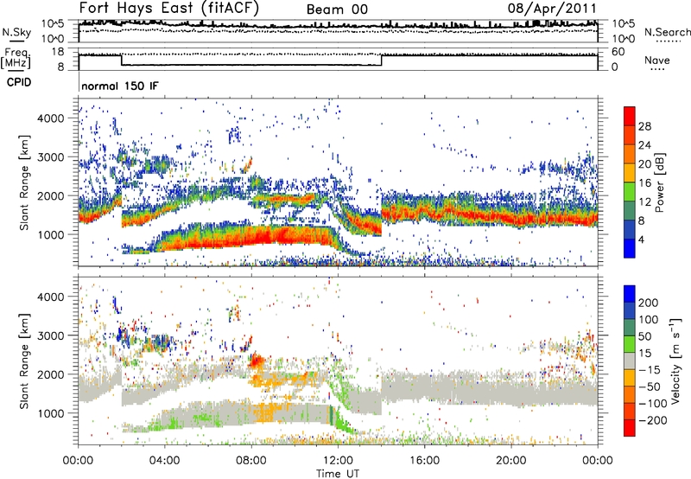Click the '18' frequency axis tick label
691x479 pixels.
(x=57, y=52)
